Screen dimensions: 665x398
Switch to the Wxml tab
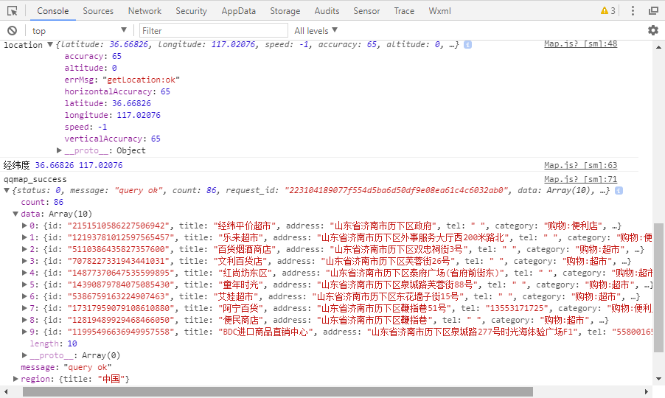click(x=439, y=11)
